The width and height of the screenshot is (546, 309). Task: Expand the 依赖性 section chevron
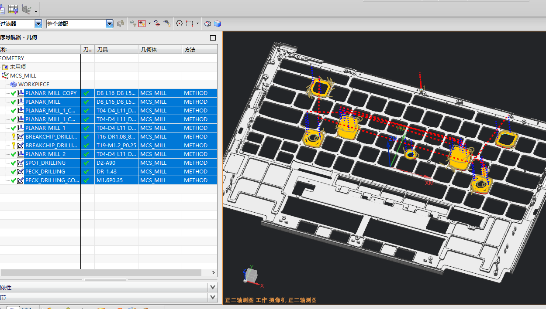point(213,287)
